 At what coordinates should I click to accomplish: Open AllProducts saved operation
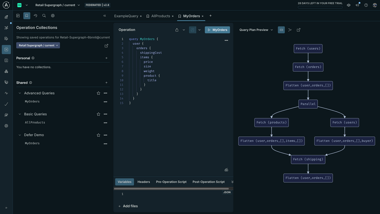[35, 122]
